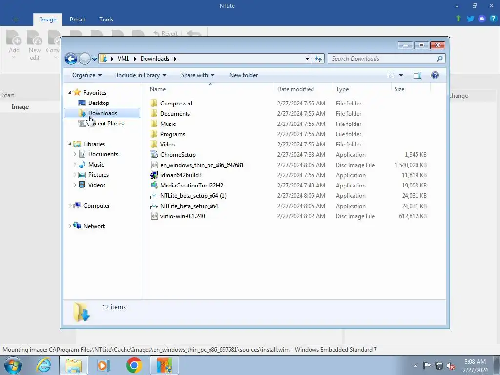Click the search magnifier icon
The height and width of the screenshot is (375, 500).
(439, 59)
